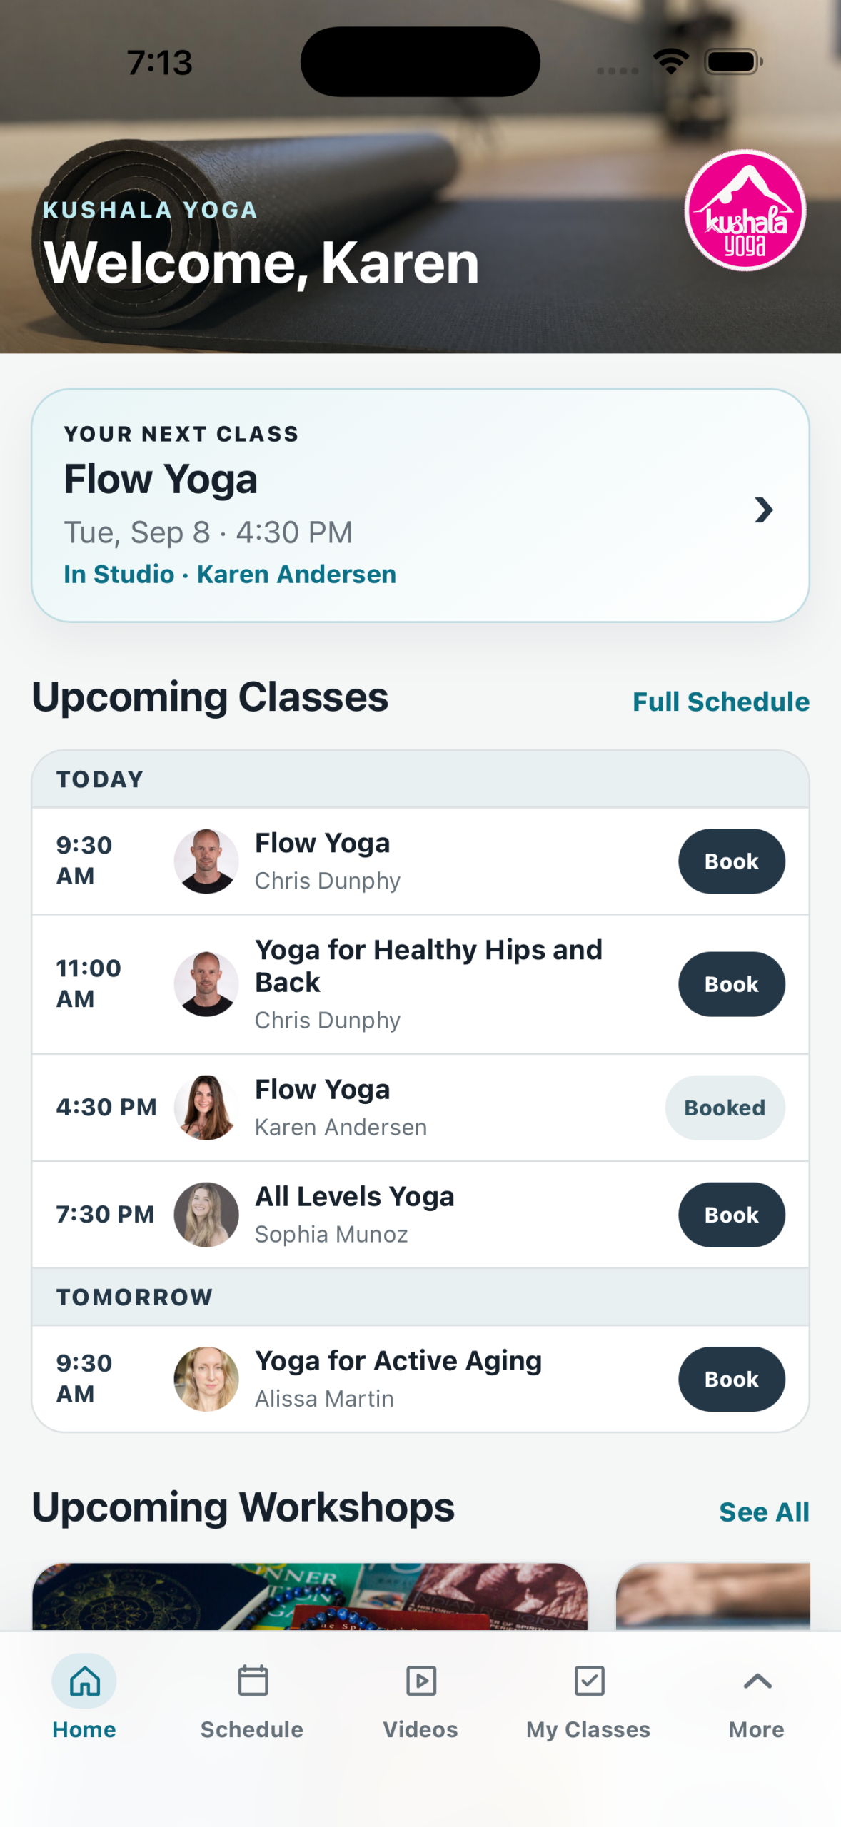841x1827 pixels.
Task: Expand the More menu chevron
Action: 757,1681
